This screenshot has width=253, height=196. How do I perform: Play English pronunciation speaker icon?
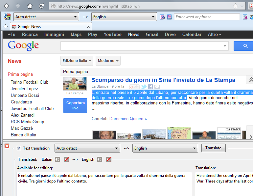tap(99, 159)
